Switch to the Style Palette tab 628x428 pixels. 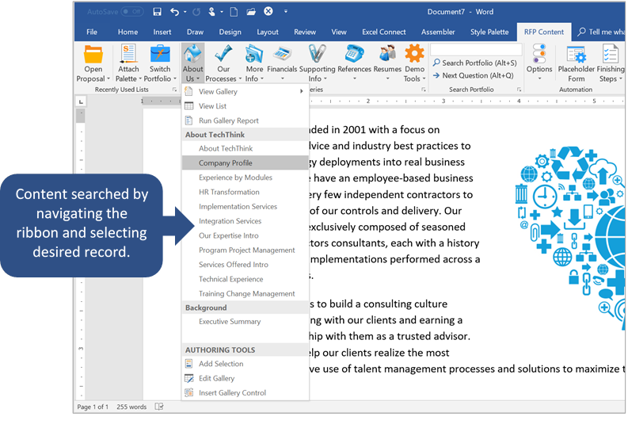(489, 32)
